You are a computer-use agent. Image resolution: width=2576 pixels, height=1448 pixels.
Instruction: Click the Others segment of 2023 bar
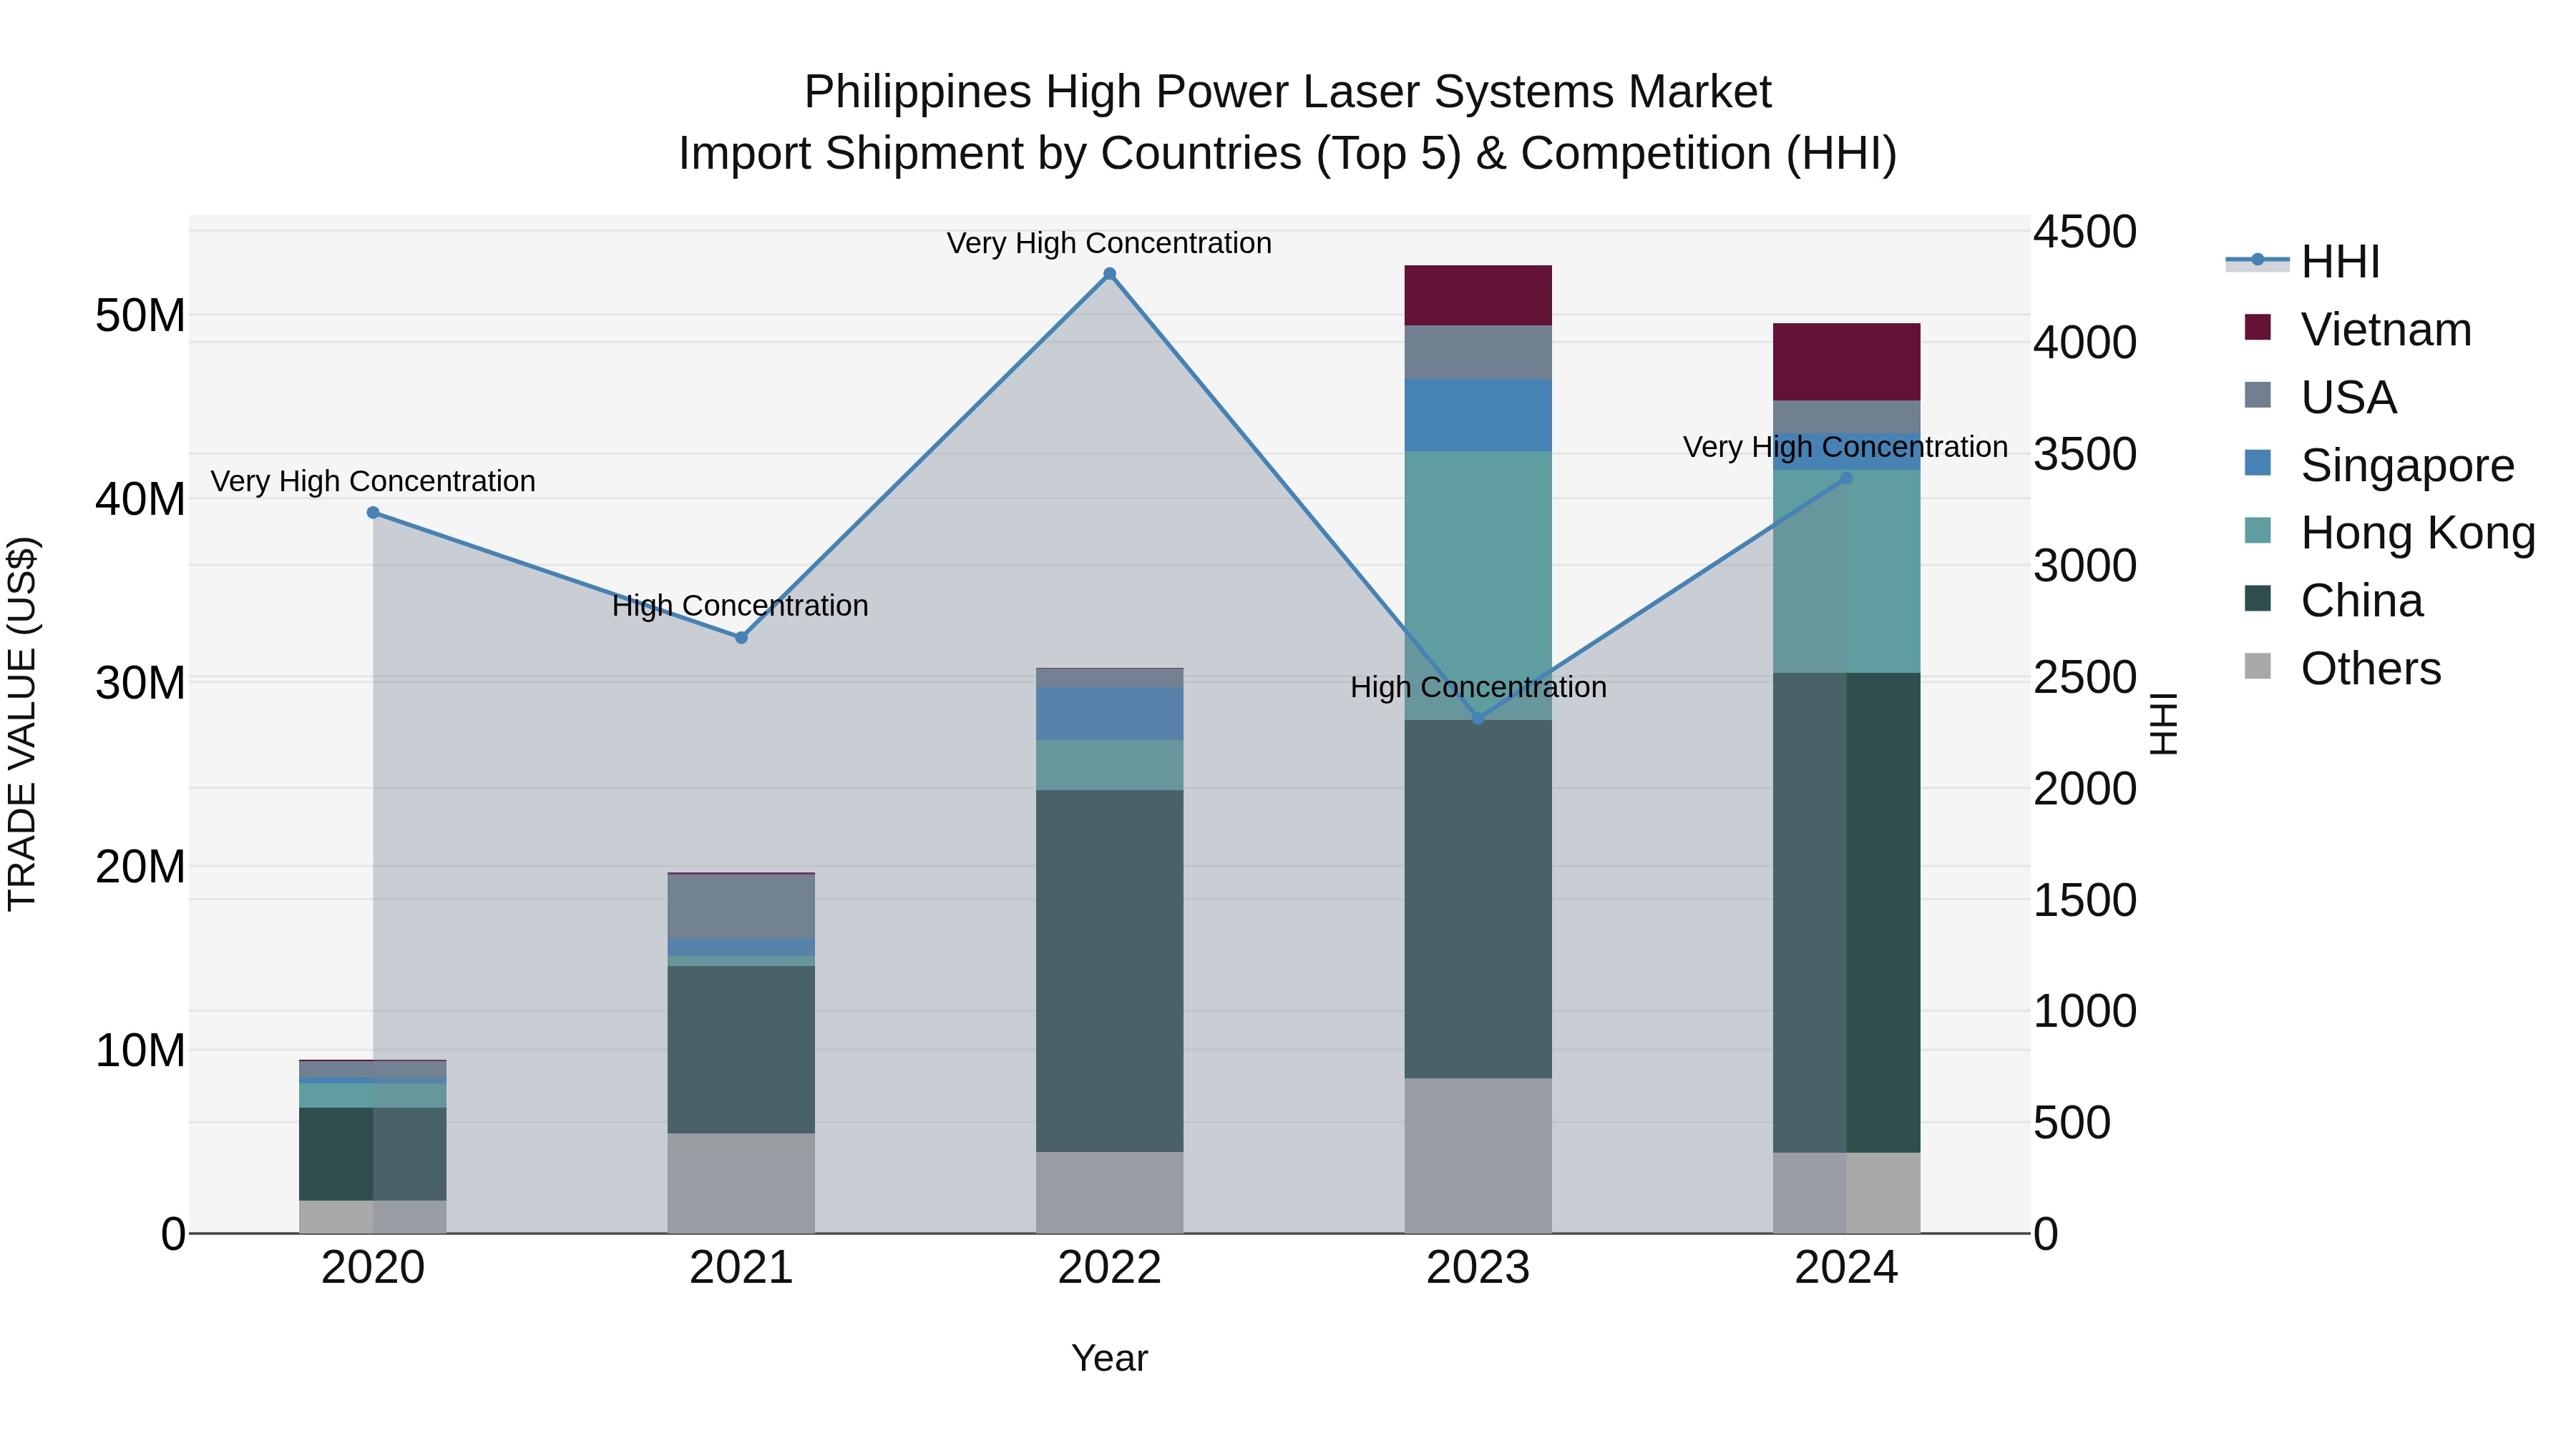(x=1478, y=1156)
